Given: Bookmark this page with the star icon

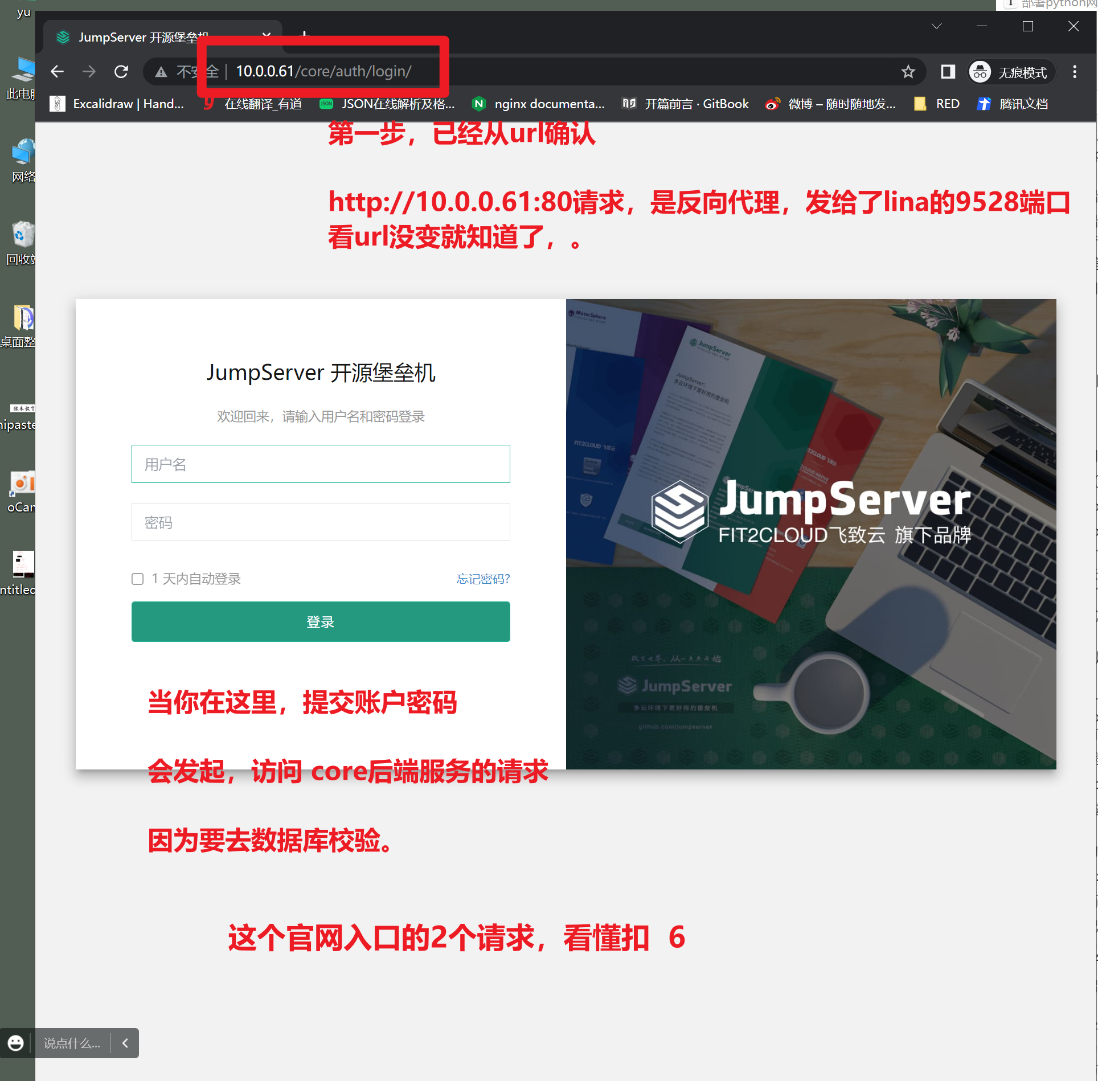Looking at the screenshot, I should (908, 72).
